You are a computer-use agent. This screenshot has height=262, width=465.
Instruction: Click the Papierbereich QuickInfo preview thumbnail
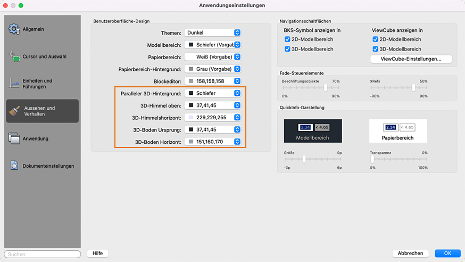398,130
